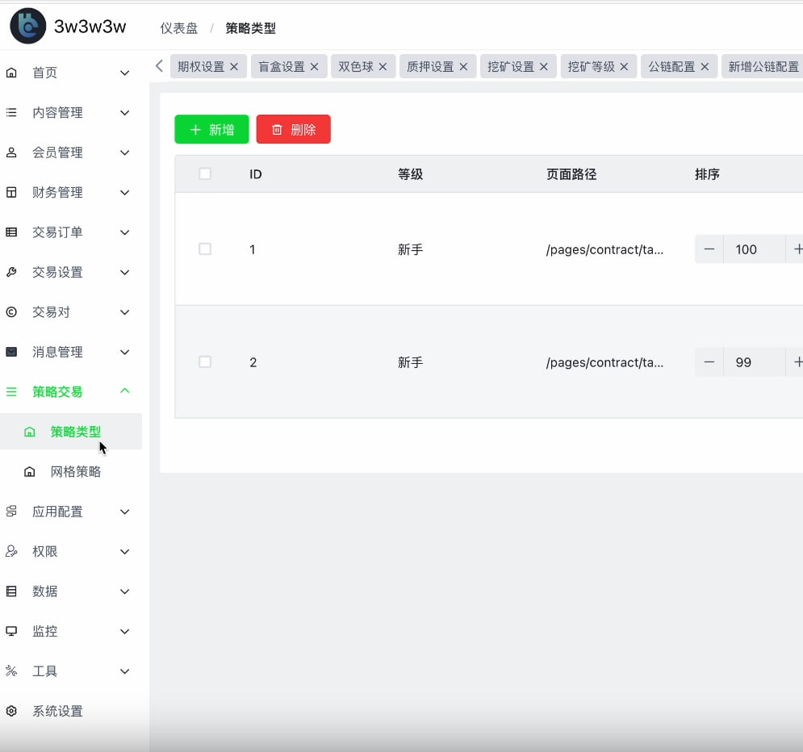Expand the 应用配置 menu chevron

(124, 512)
